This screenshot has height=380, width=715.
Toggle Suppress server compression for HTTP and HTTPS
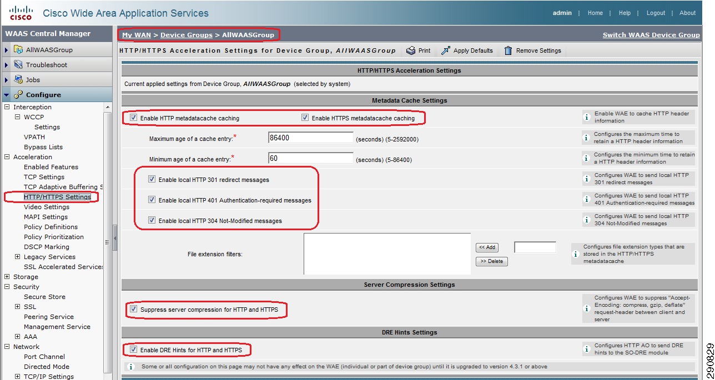(x=133, y=309)
